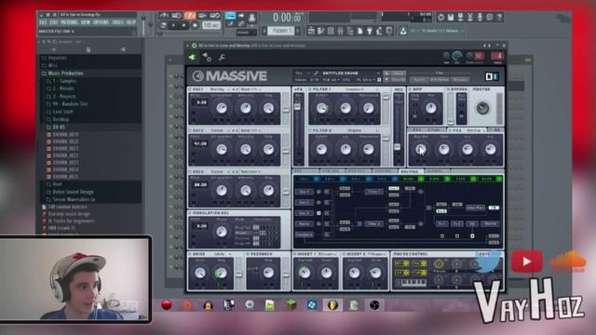Open the FX2 effect type dropdown
This screenshot has height=335, width=596.
click(x=476, y=130)
